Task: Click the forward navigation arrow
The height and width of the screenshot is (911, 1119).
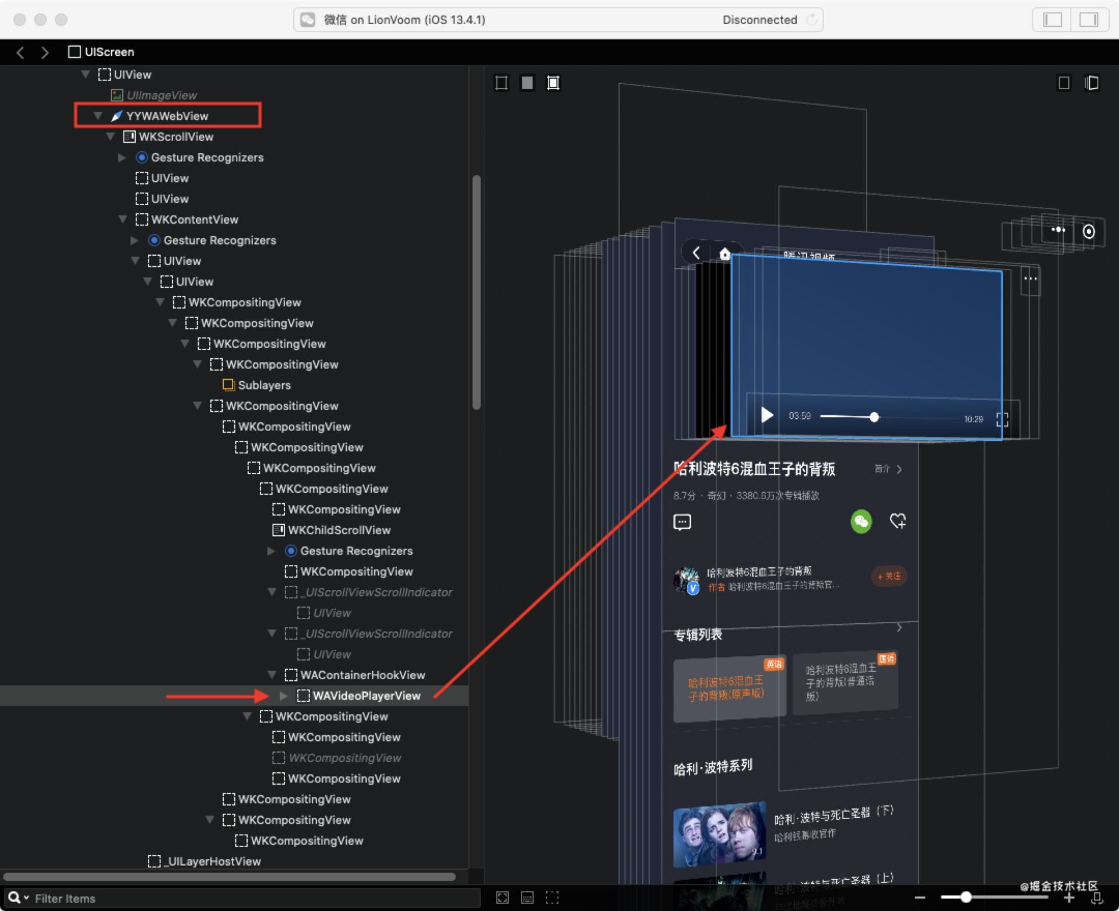Action: tap(45, 52)
